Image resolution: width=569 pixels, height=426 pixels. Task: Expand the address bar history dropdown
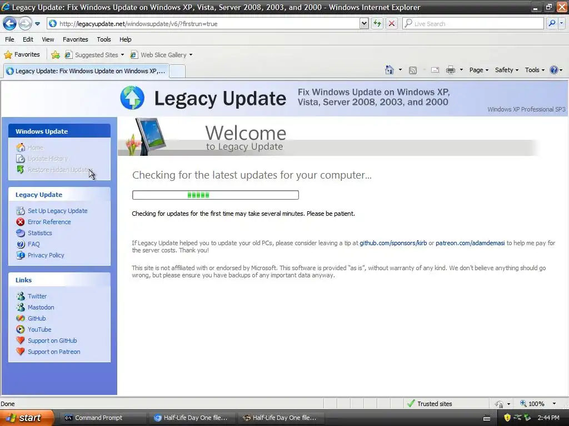click(x=364, y=23)
